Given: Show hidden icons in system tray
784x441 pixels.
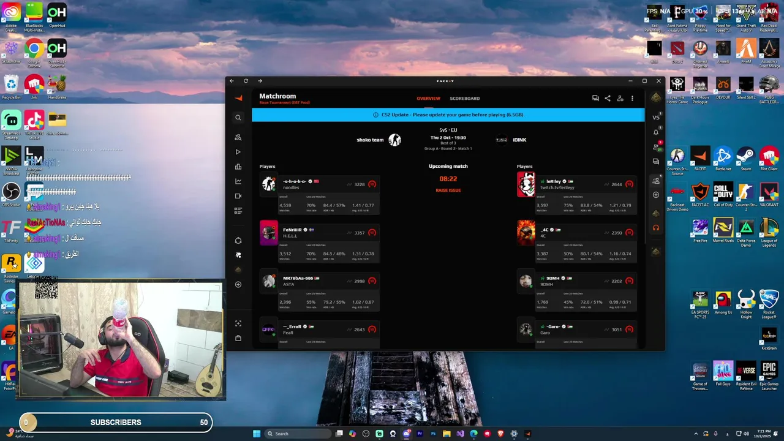Looking at the screenshot, I should coord(696,434).
